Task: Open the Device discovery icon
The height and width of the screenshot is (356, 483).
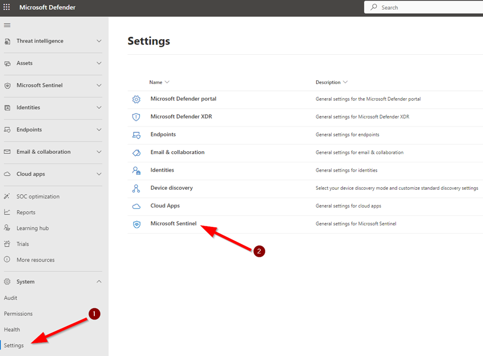Action: pos(136,188)
